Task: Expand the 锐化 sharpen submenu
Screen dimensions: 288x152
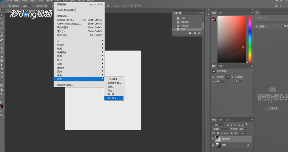Action: 79,60
